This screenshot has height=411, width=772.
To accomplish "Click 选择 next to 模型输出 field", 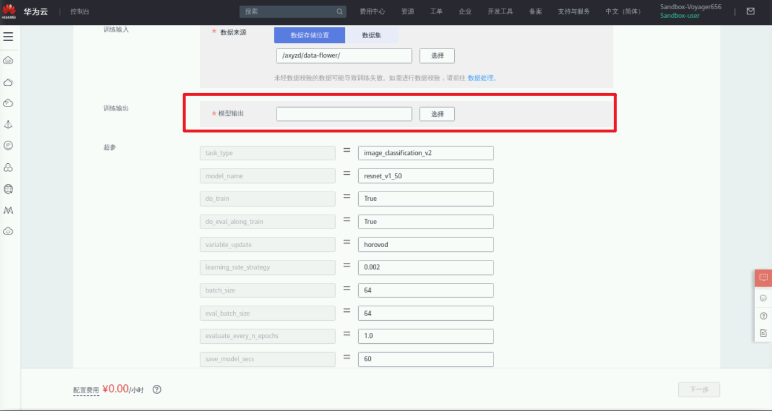I will [x=437, y=114].
